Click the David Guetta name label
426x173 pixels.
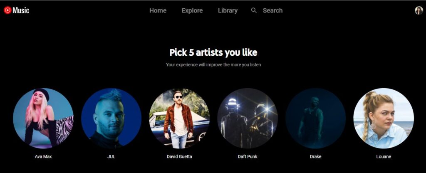pyautogui.click(x=179, y=157)
